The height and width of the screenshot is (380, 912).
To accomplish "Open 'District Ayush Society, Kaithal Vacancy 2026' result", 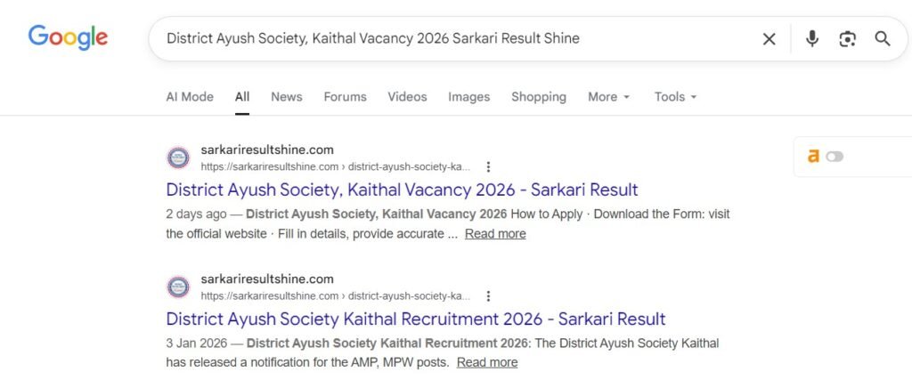I will [402, 190].
